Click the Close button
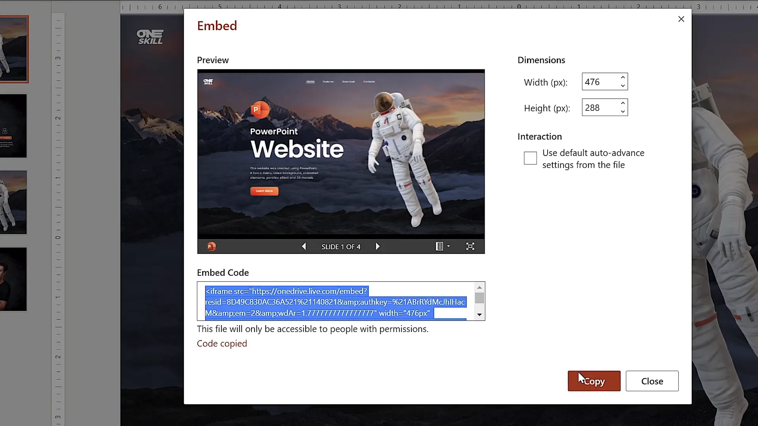Screen dimensions: 758x426 pyautogui.click(x=652, y=381)
